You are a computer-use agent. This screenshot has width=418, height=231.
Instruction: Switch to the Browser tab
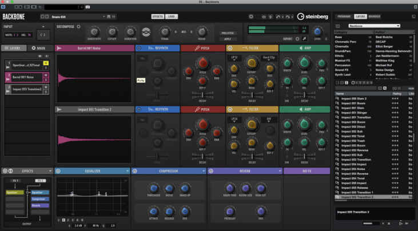point(374,17)
